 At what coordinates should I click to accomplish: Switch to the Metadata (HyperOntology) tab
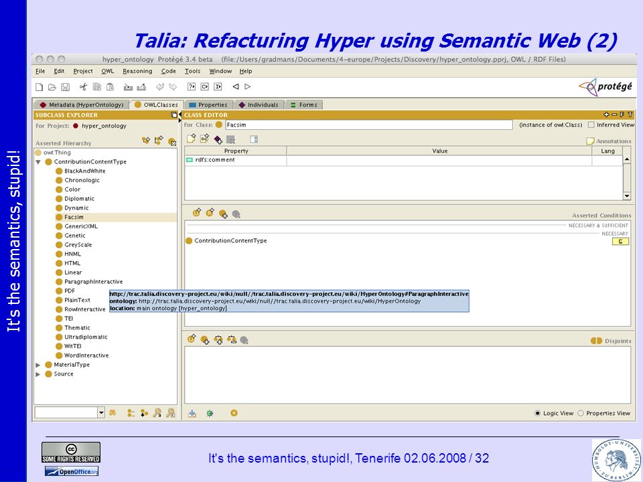tap(82, 105)
